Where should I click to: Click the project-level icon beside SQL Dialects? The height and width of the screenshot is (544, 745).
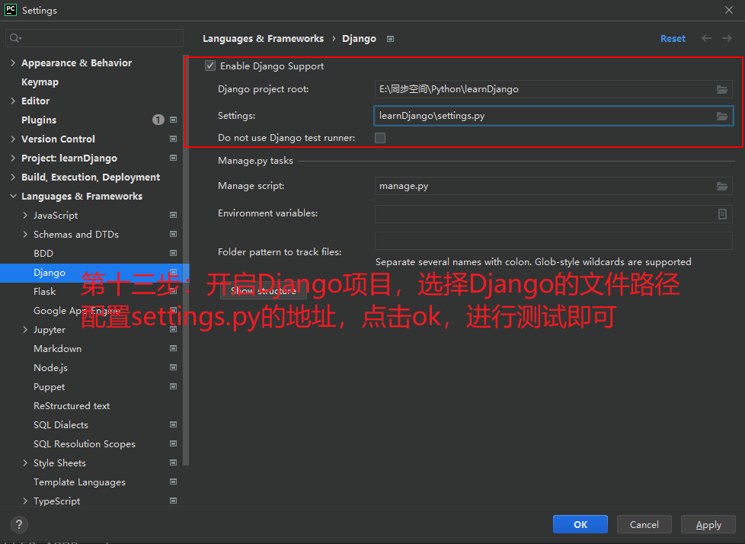pyautogui.click(x=174, y=424)
